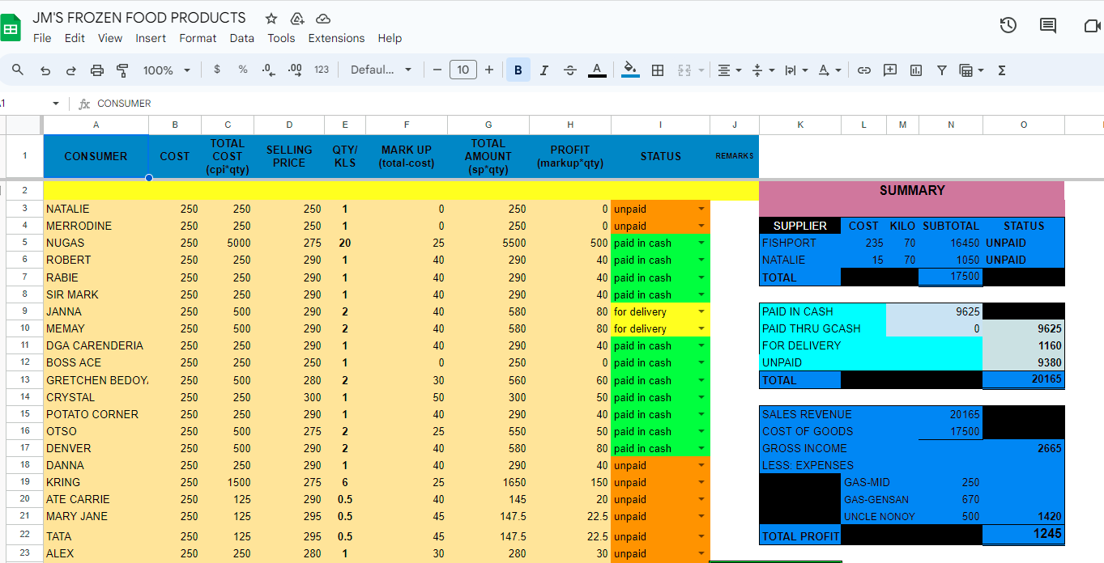This screenshot has width=1104, height=563.
Task: Increase decimal places
Action: [295, 70]
